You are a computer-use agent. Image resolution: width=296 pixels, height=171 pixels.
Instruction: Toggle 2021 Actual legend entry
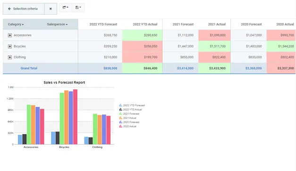pyautogui.click(x=128, y=118)
